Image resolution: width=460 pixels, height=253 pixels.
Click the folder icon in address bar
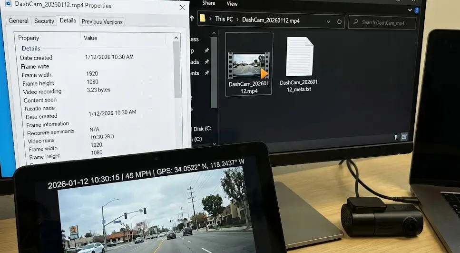pos(203,19)
